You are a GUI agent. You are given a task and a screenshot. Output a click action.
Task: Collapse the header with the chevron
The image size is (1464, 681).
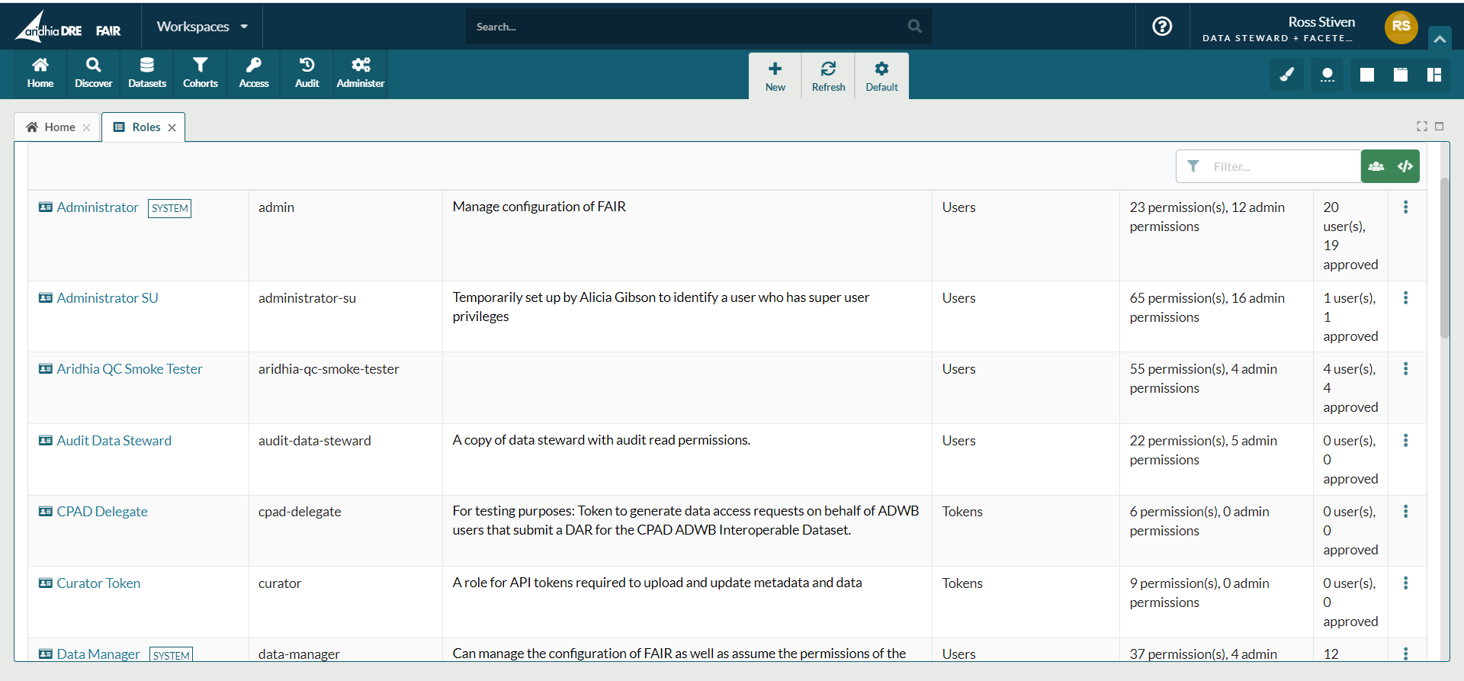coord(1439,39)
